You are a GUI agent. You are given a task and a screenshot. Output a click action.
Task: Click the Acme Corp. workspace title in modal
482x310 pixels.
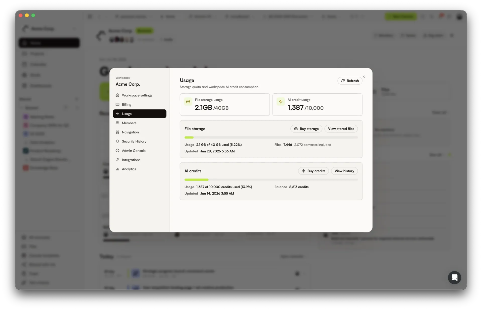pos(128,84)
